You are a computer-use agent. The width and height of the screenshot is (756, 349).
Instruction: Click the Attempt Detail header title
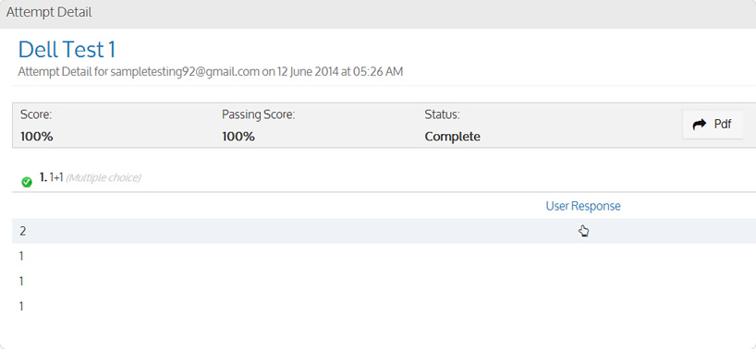(49, 13)
